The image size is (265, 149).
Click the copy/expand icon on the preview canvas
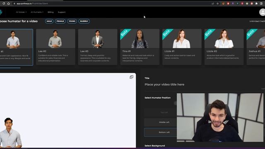(131, 77)
